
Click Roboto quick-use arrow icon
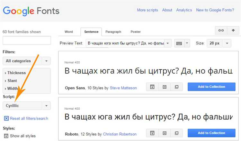coord(165,133)
